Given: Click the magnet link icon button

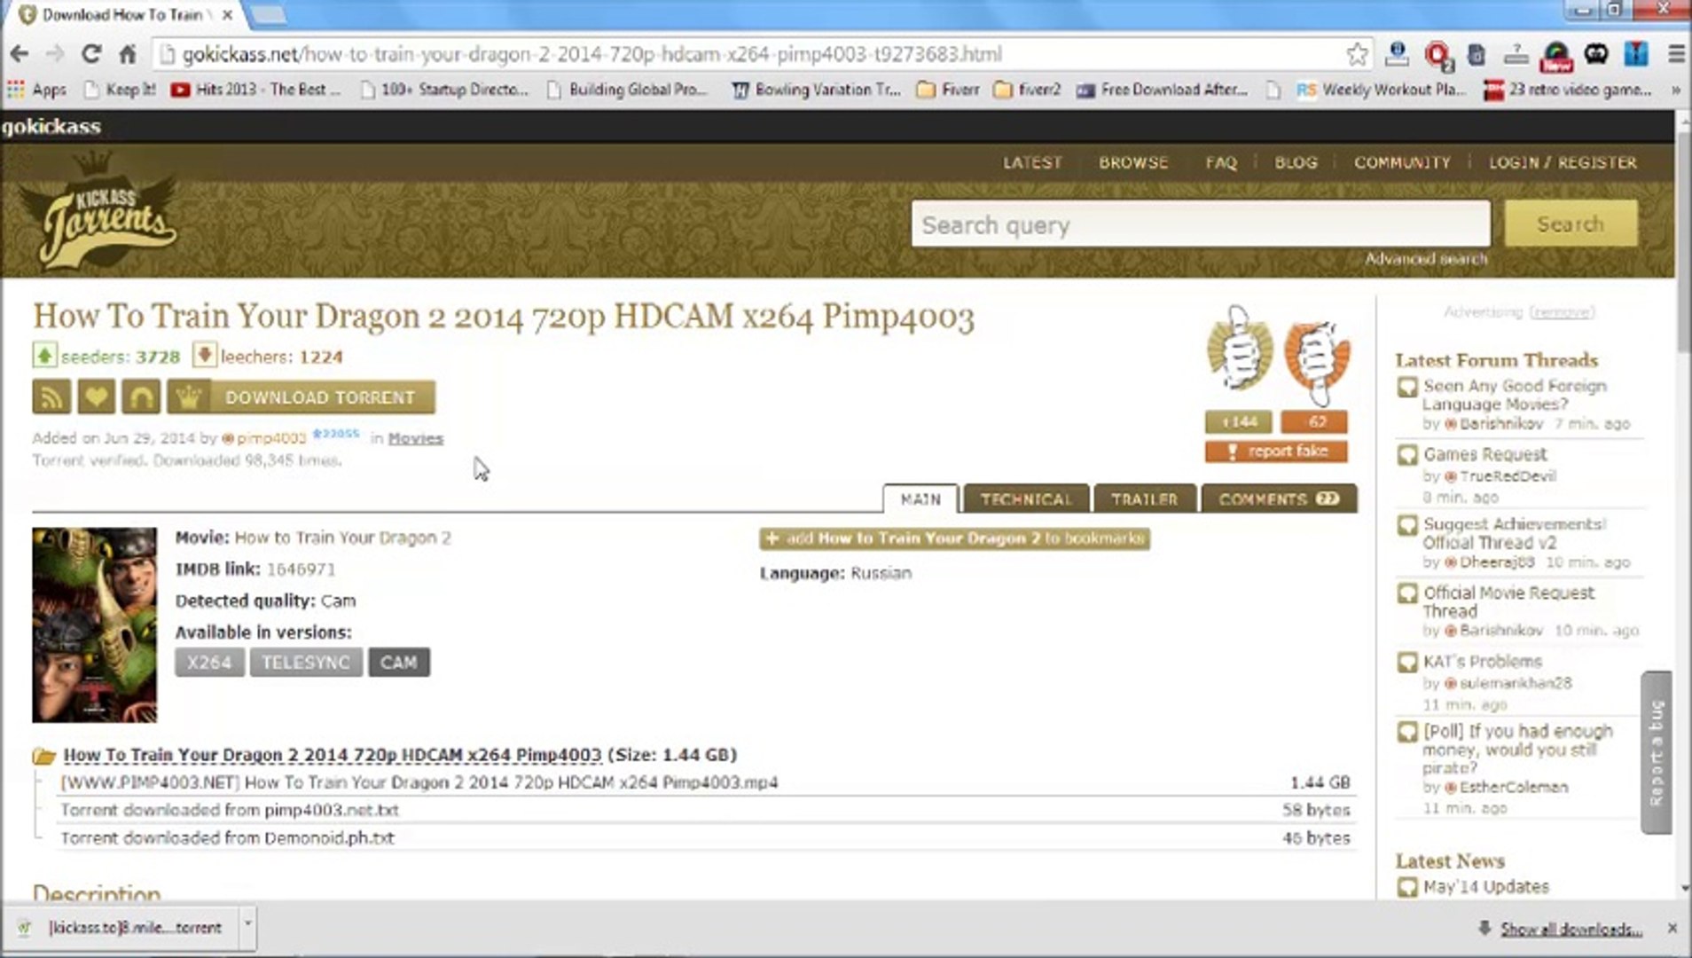Looking at the screenshot, I should point(141,397).
